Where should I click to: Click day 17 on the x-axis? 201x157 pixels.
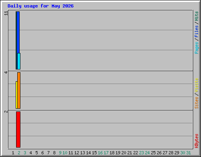point(106,153)
